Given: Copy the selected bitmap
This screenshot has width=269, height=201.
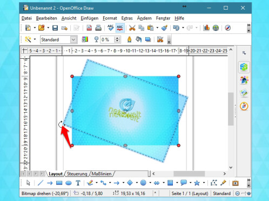Looking at the screenshot, I should (x=141, y=28).
